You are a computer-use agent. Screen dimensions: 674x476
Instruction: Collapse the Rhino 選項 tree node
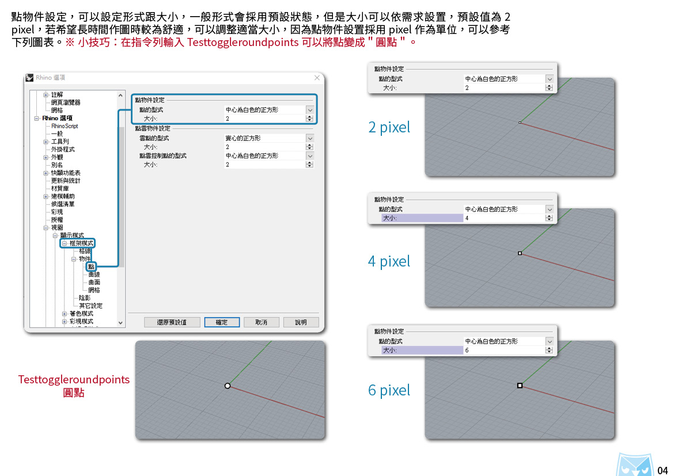tap(37, 118)
